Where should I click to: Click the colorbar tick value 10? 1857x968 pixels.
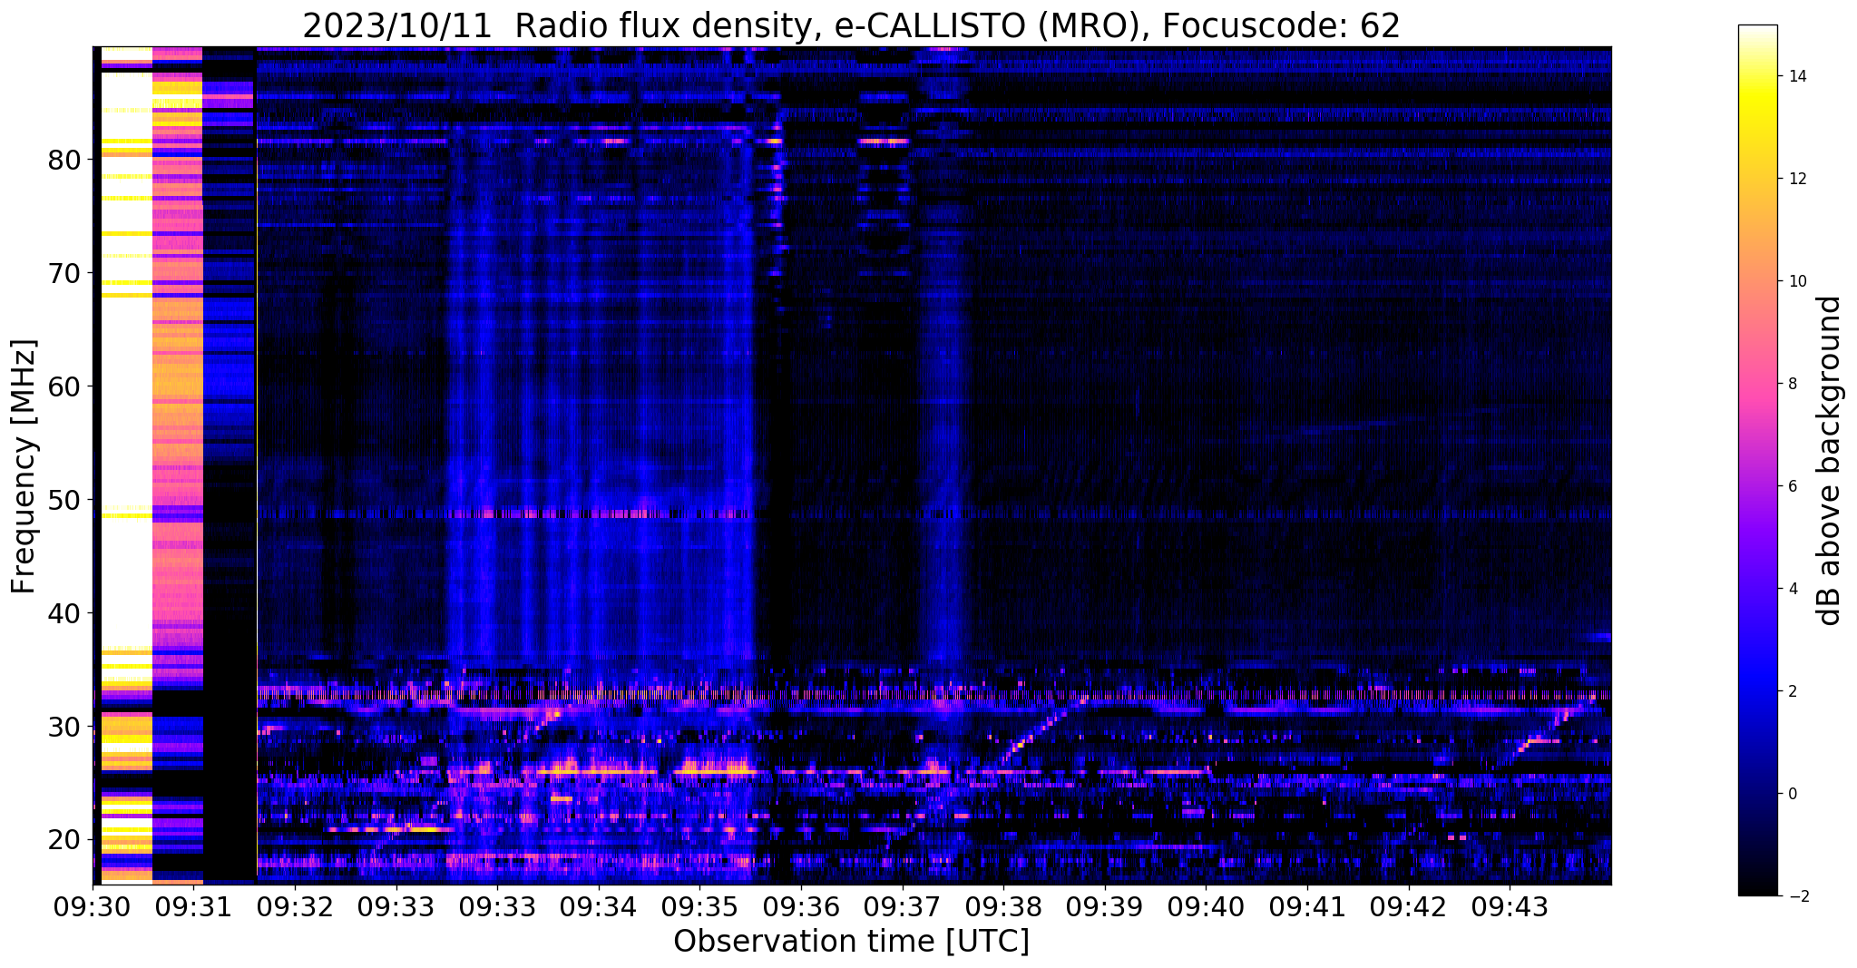[1796, 281]
